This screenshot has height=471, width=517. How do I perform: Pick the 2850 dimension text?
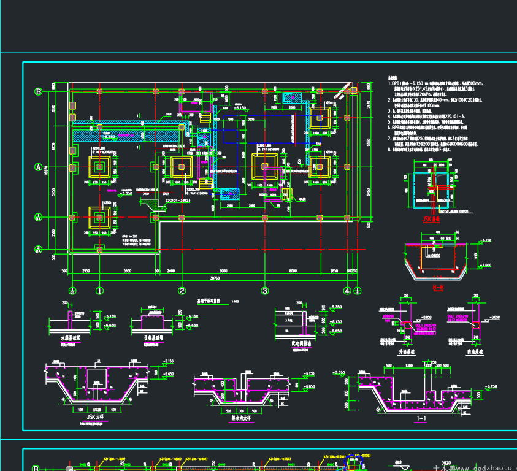point(334,271)
